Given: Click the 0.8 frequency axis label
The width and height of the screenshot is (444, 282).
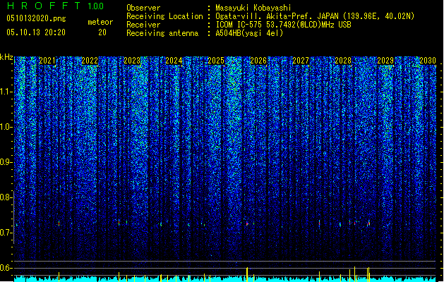Looking at the screenshot, I should click(x=6, y=197).
